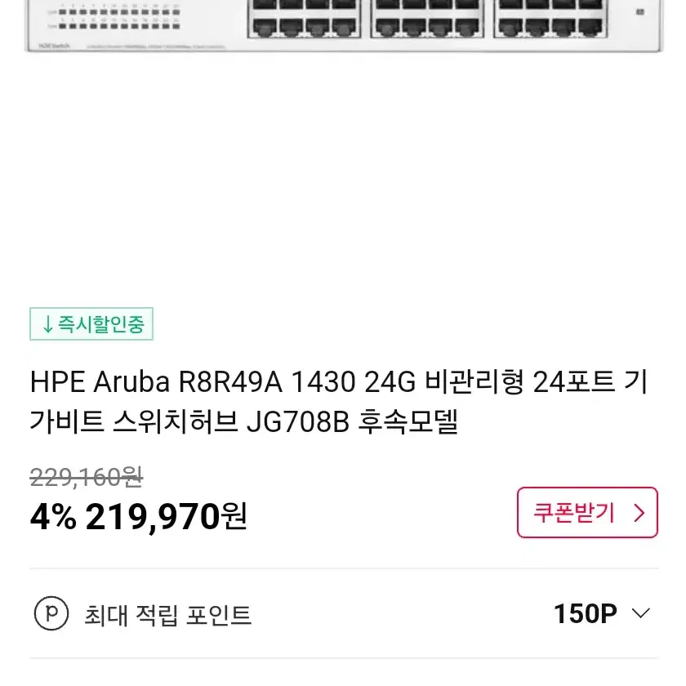The image size is (686, 686).
Task: Click the 150P point value
Action: pyautogui.click(x=586, y=613)
